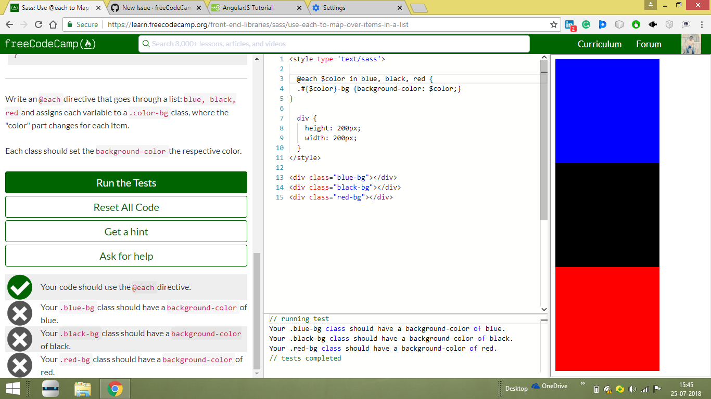Click the OneDrive sync warning tray icon

607,389
